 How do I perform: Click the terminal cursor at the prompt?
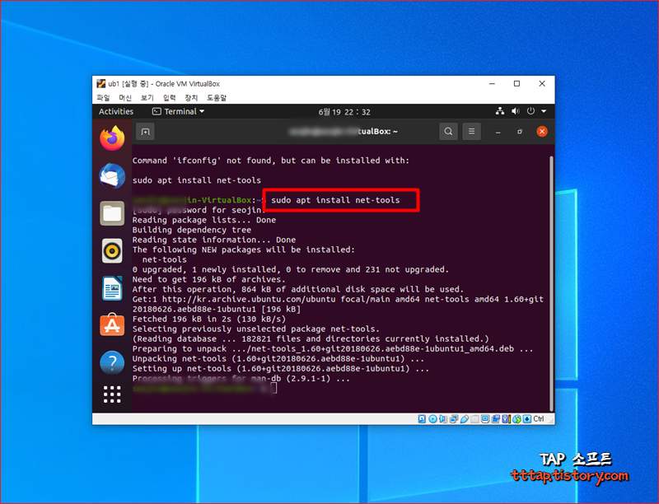273,388
